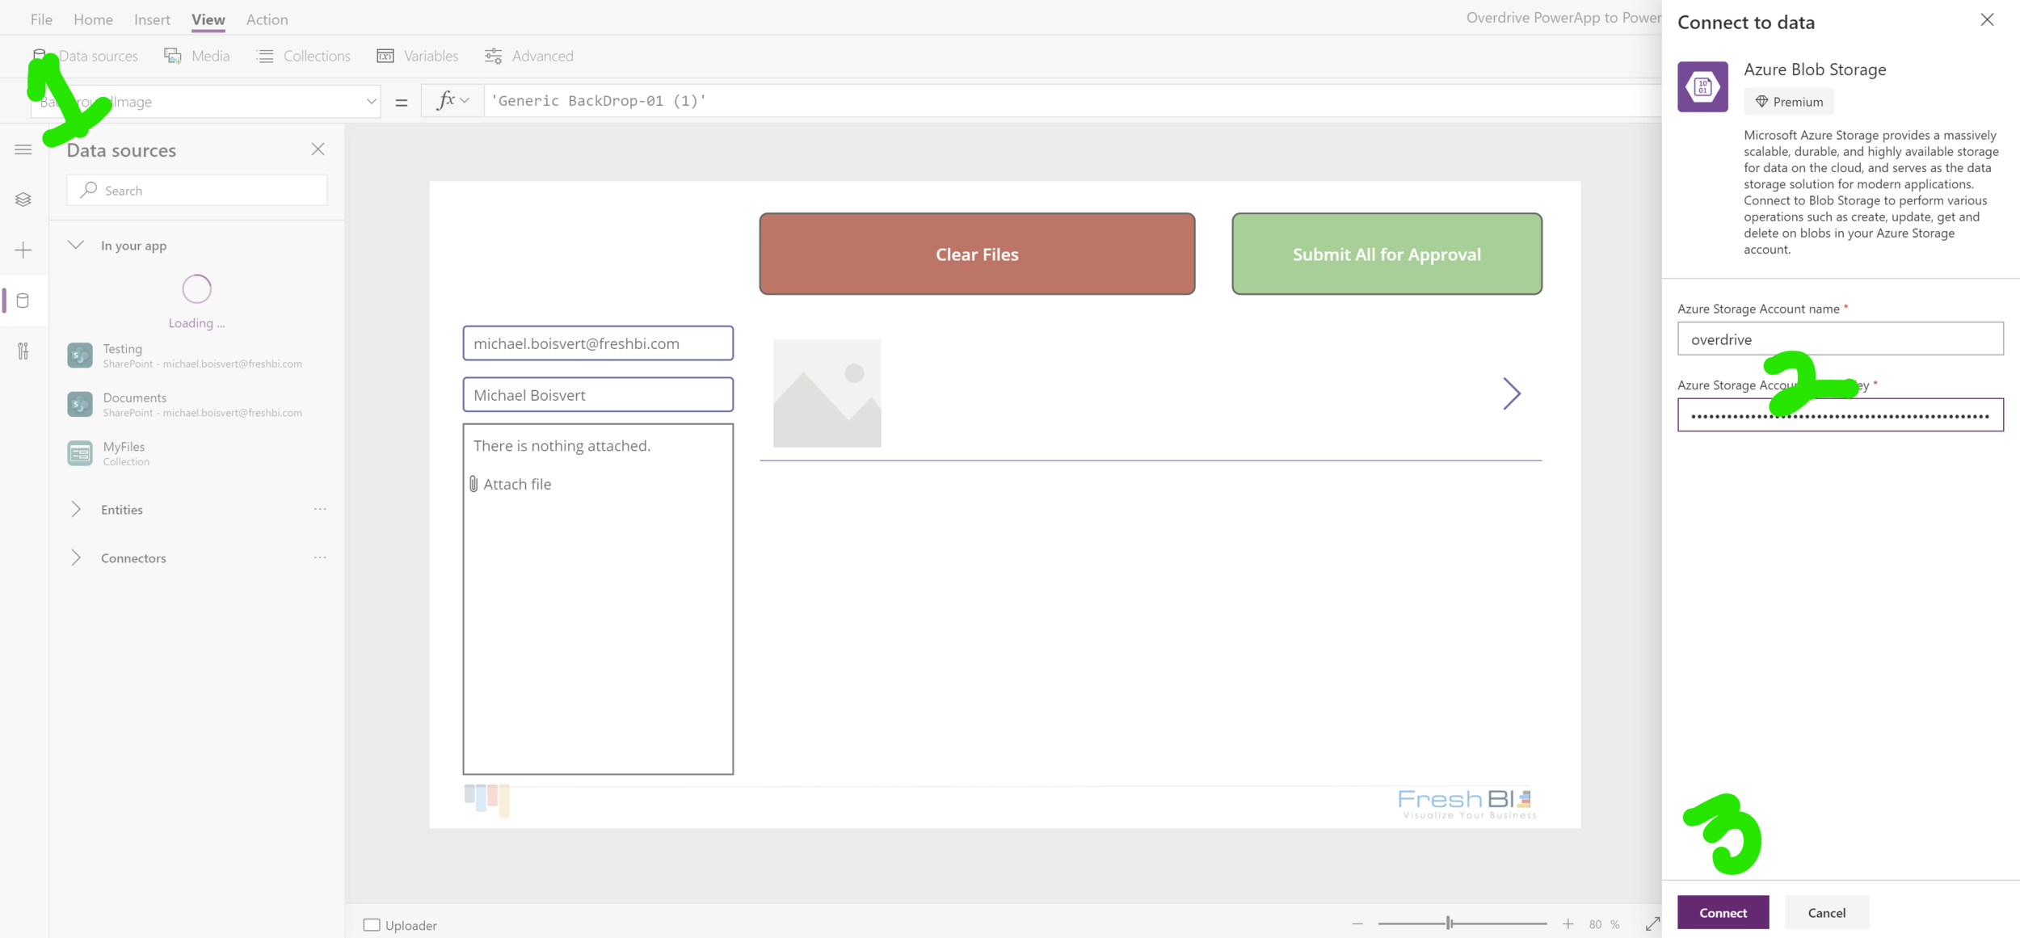This screenshot has width=2020, height=938.
Task: Click the gallery next arrow chevron
Action: click(x=1512, y=393)
